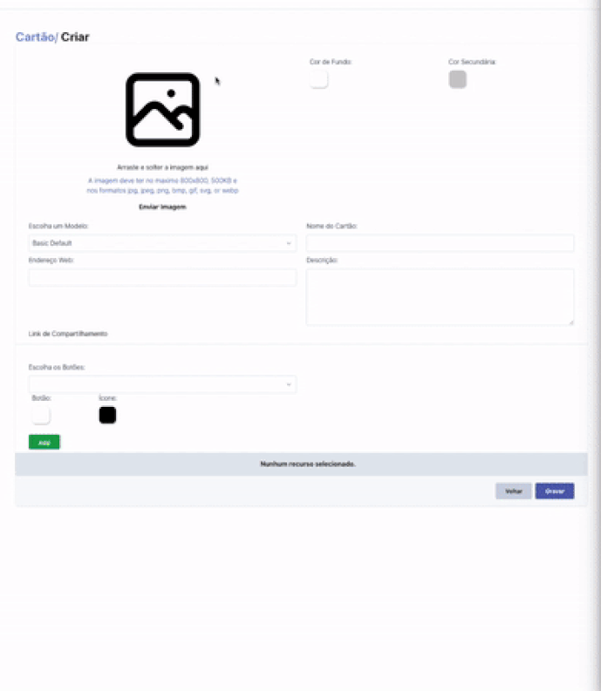Expand the Basic Default model dropdown
This screenshot has width=601, height=691.
coord(162,243)
